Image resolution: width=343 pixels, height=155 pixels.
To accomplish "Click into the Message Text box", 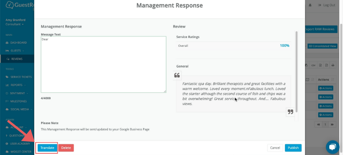I will click(103, 64).
